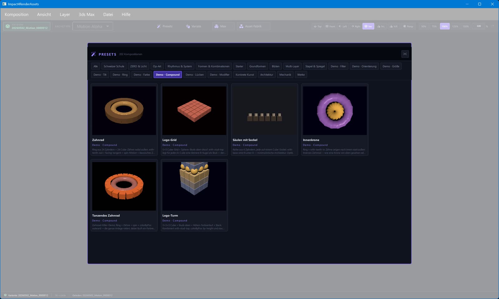Set zoom to 50%
This screenshot has height=299, width=499.
pos(424,26)
